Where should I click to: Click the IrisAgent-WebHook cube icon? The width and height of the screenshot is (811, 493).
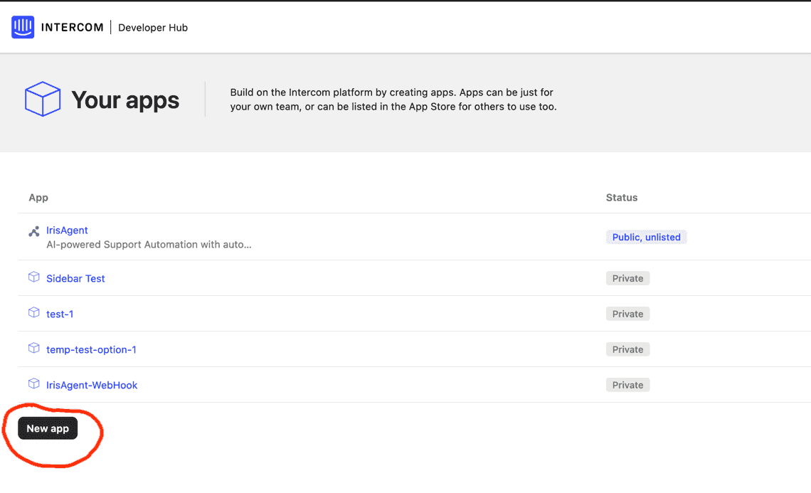(x=33, y=383)
